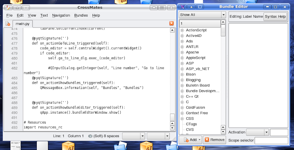Click the Scope selector input field
This screenshot has height=150, width=294.
(x=271, y=140)
